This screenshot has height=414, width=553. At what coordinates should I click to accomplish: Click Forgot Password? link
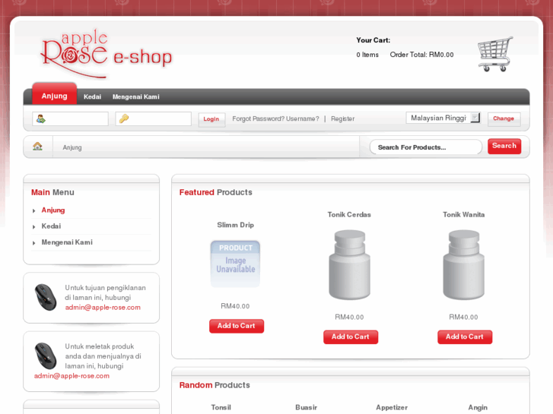tap(258, 119)
